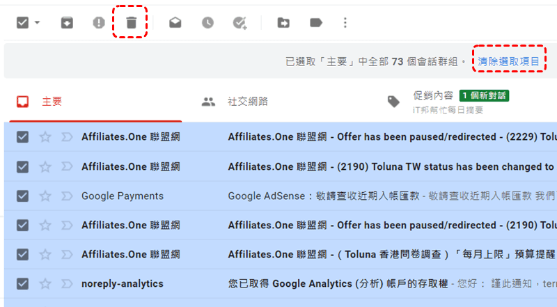Image resolution: width=557 pixels, height=307 pixels.
Task: Open the (2190) Toluna TW status subject
Action: click(x=393, y=166)
